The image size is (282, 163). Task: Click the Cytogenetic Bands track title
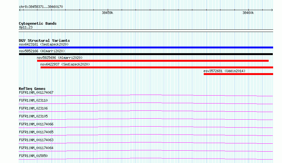click(38, 23)
